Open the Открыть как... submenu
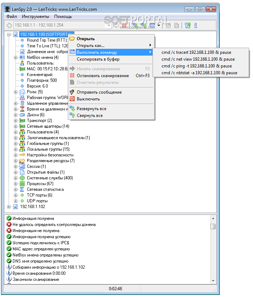 pos(111,46)
